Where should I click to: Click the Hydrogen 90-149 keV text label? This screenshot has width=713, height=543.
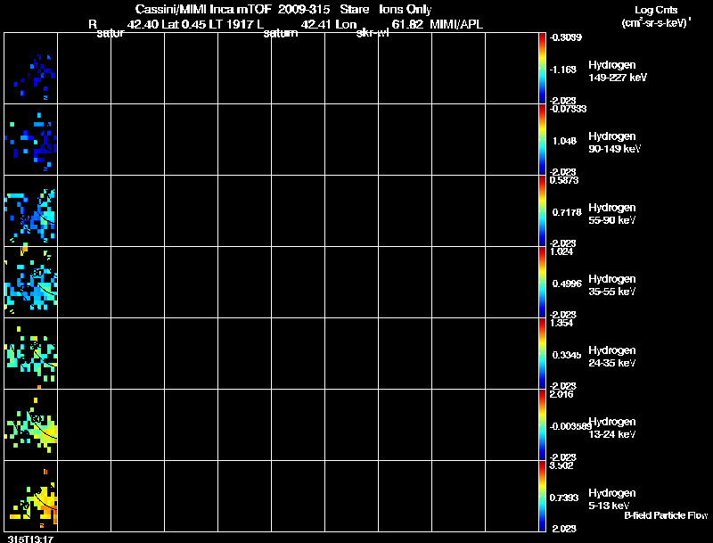614,143
